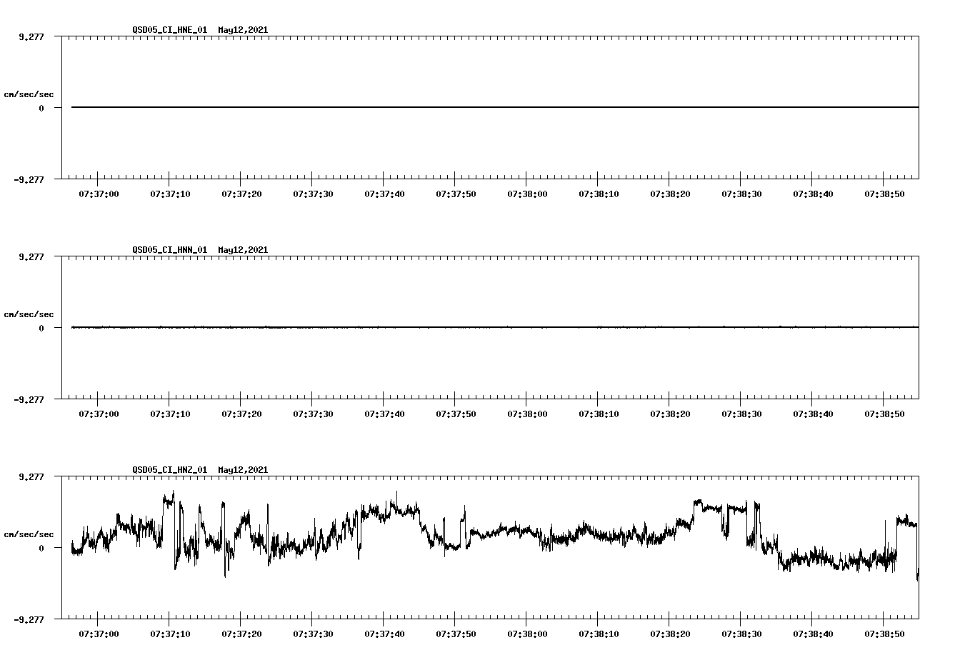970x660 pixels.
Task: Click the cm/sec/sec unit label of HNZ plot
Action: pos(29,534)
